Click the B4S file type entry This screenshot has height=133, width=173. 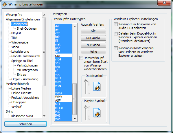coord(63,115)
